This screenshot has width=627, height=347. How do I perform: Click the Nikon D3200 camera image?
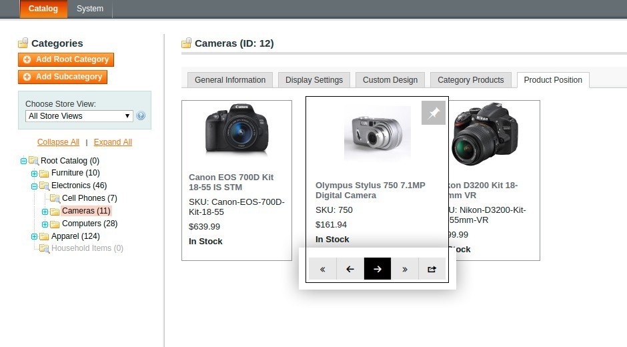tap(484, 134)
